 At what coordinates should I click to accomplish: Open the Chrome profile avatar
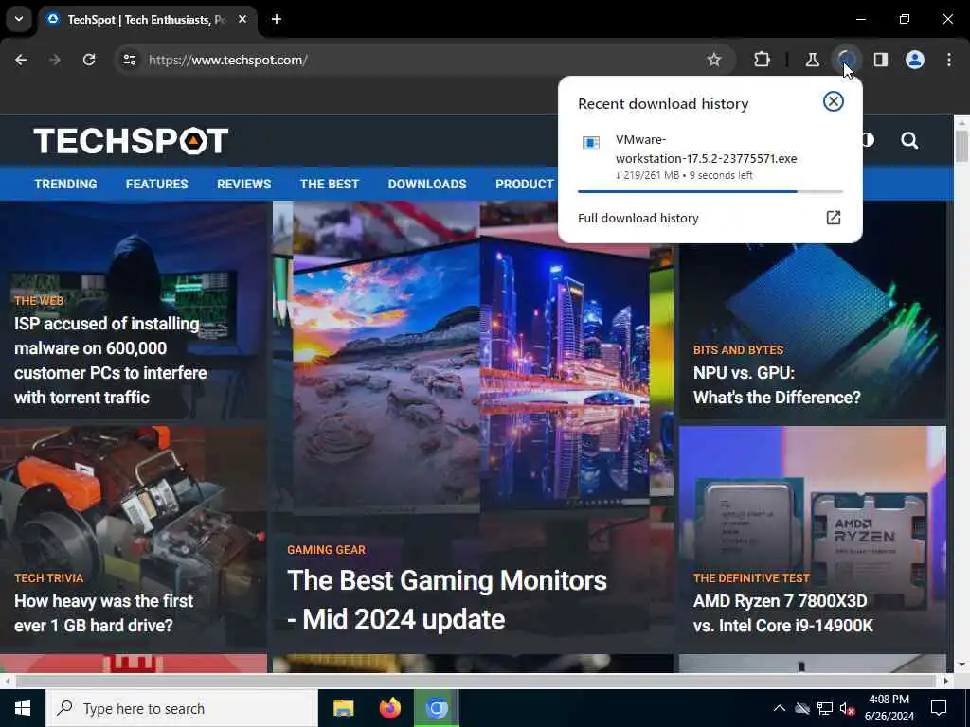915,60
